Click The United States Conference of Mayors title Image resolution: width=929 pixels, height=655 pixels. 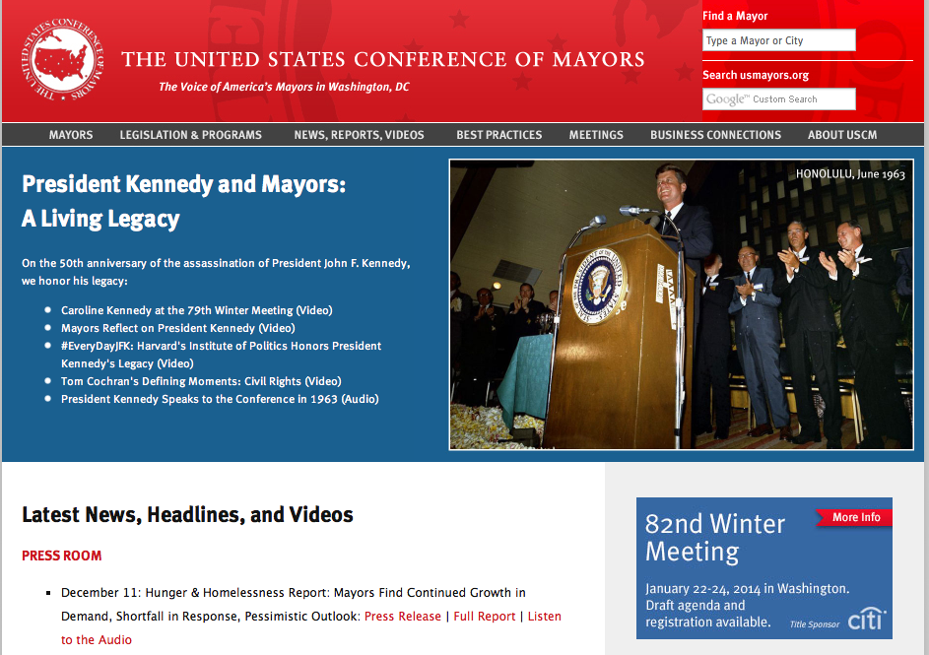coord(383,59)
